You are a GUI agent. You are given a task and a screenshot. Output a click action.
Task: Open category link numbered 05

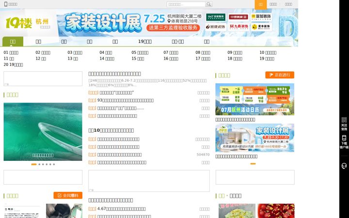coord(140,52)
